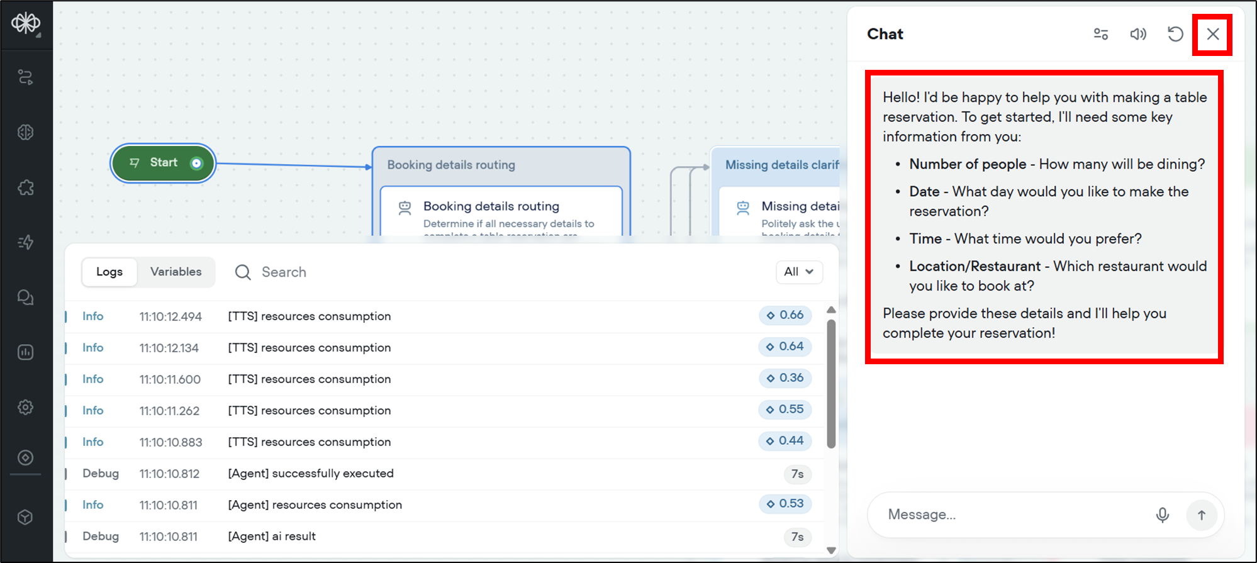This screenshot has height=563, width=1257.
Task: Open chat settings sliders icon
Action: pos(1101,34)
